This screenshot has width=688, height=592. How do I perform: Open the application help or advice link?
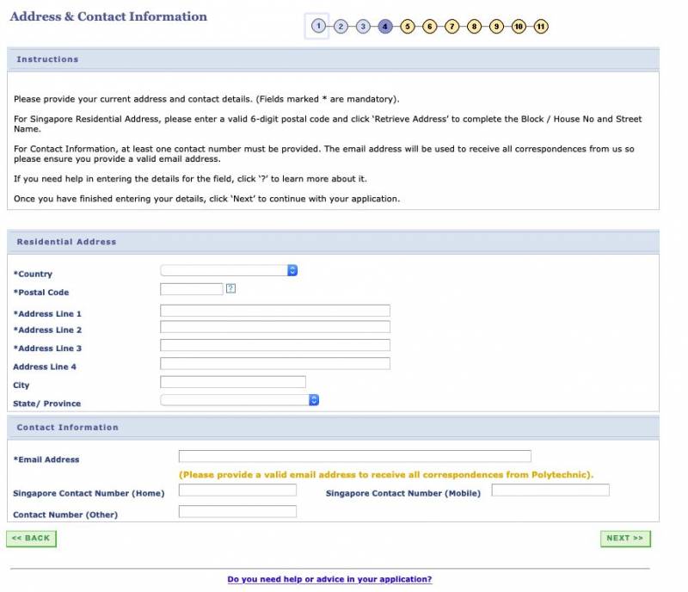(x=329, y=580)
